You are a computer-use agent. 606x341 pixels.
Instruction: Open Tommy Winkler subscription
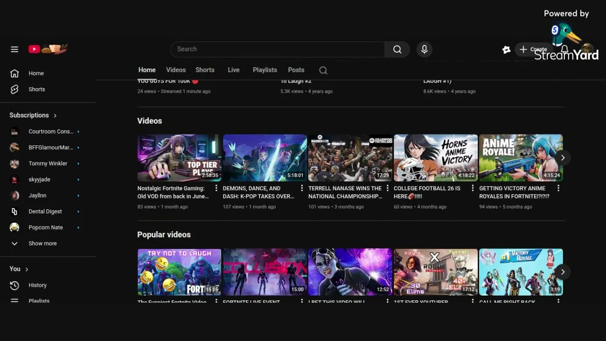pos(47,163)
